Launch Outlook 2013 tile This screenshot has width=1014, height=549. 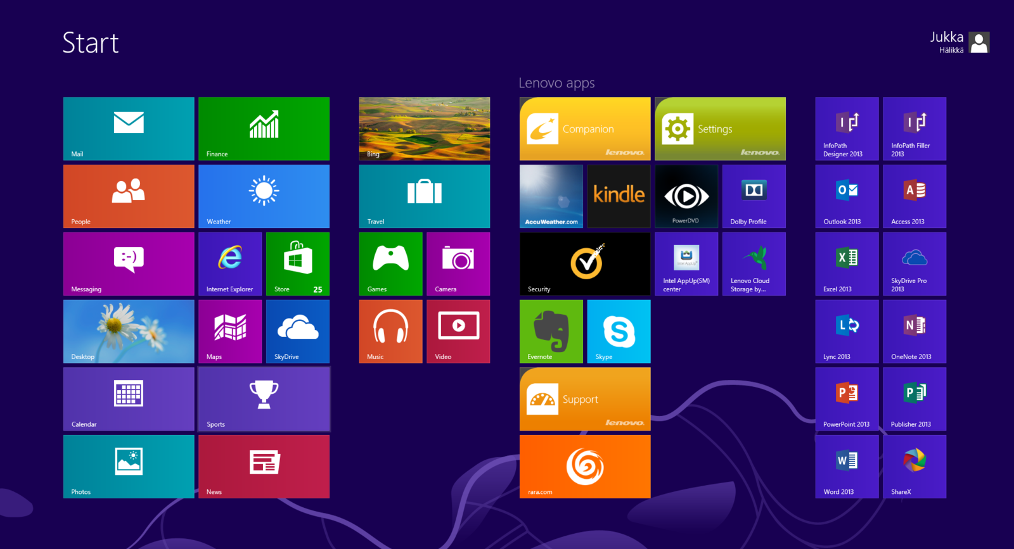point(847,196)
